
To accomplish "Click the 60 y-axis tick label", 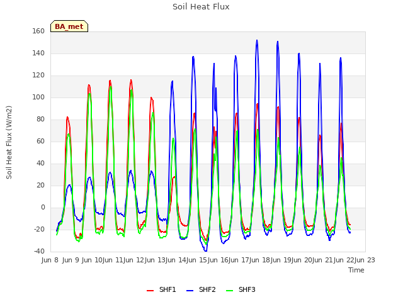I will (x=40, y=141).
